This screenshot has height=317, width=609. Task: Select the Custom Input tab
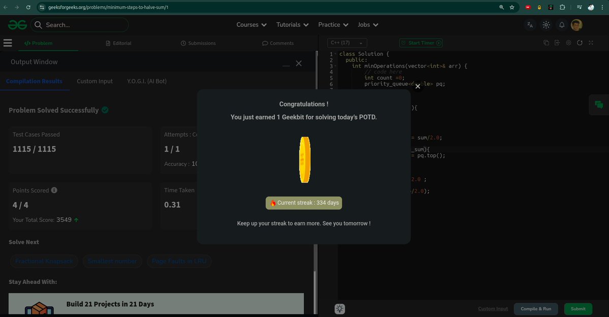pos(95,81)
